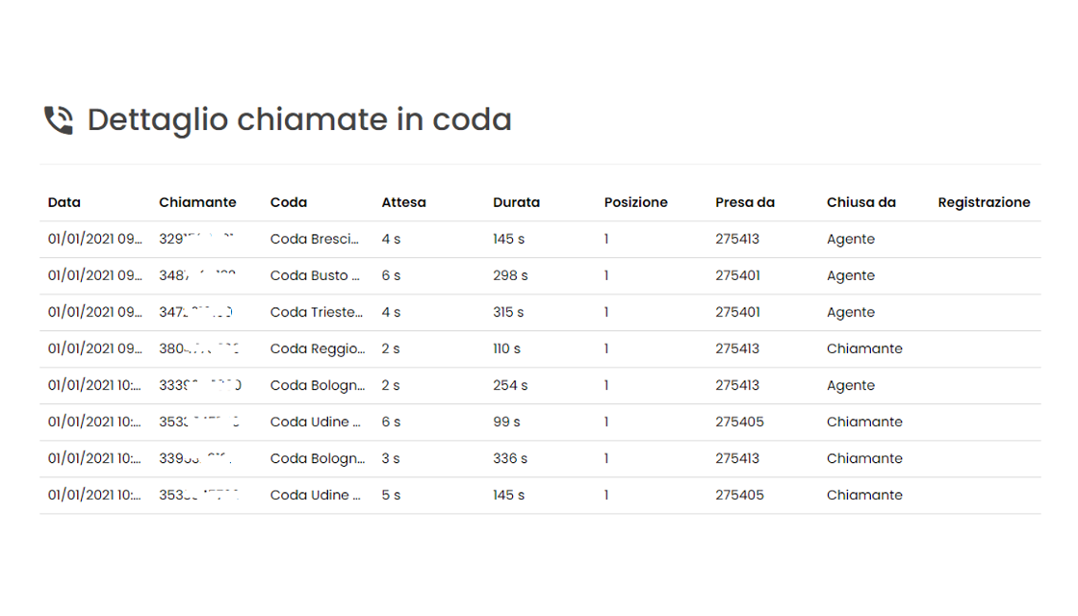Image resolution: width=1078 pixels, height=616 pixels.
Task: Sort by the Attesa column header
Action: (403, 202)
